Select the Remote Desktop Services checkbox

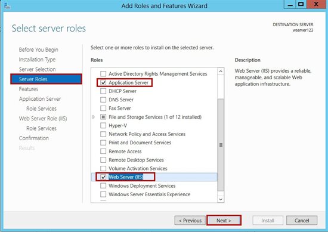click(x=103, y=160)
